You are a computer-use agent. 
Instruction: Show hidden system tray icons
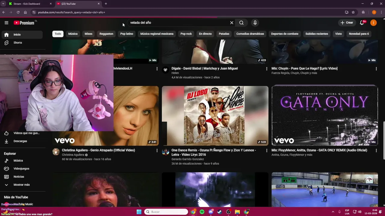coord(333,212)
